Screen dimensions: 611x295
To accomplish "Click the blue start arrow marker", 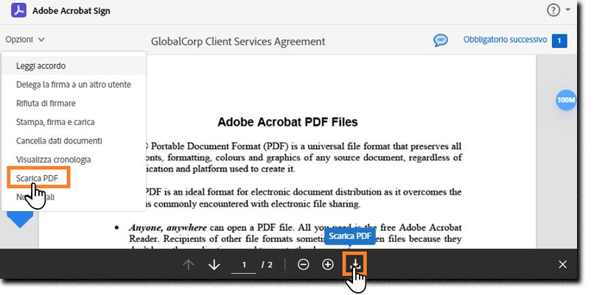I will point(20,219).
